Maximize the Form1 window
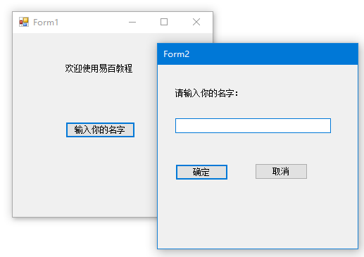Screen dimensions: 364x257 [164, 22]
